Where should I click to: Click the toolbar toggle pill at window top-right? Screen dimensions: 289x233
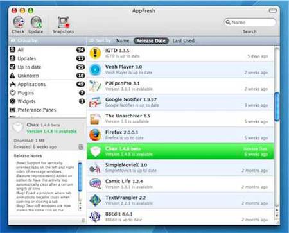tap(272, 10)
